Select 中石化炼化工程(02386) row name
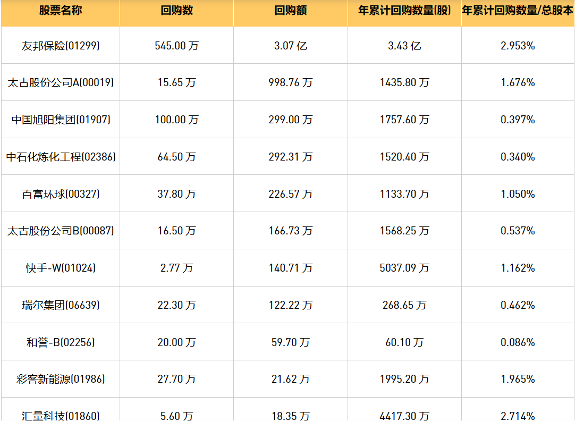This screenshot has height=421, width=575. pyautogui.click(x=61, y=157)
